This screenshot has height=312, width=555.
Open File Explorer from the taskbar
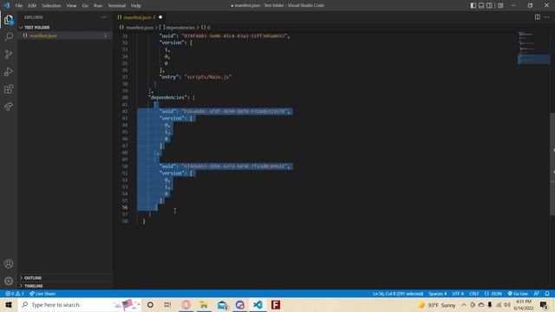[x=204, y=304]
